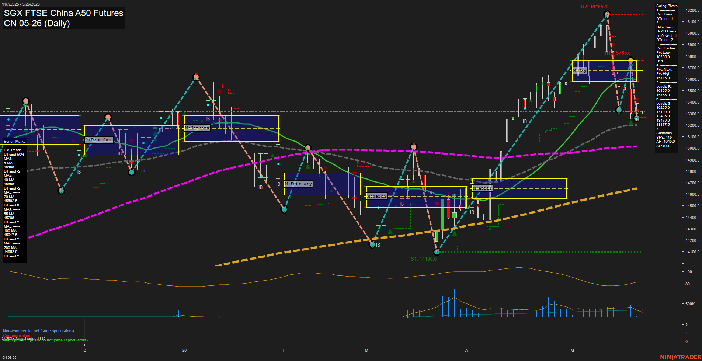Click swing high pivot marker above M:January box
The image size is (702, 361).
point(196,77)
